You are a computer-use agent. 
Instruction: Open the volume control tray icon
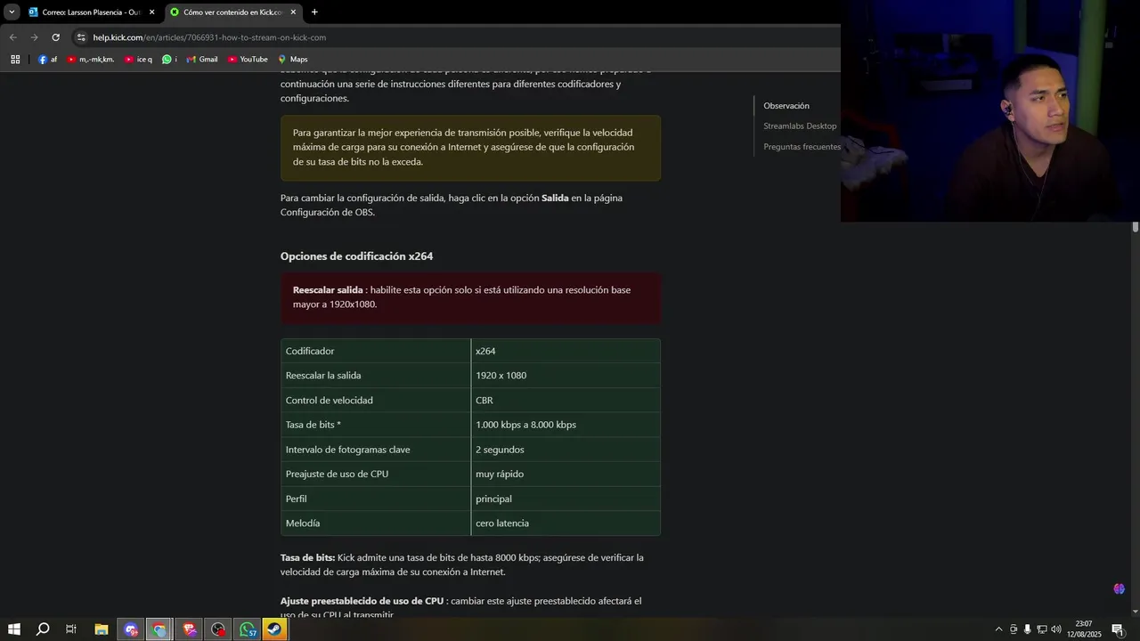point(1055,629)
